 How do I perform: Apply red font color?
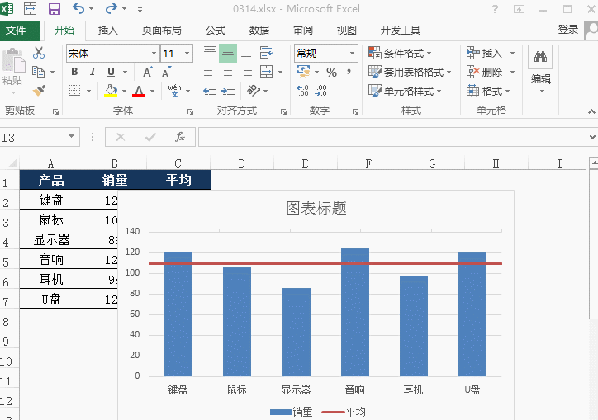pos(139,91)
